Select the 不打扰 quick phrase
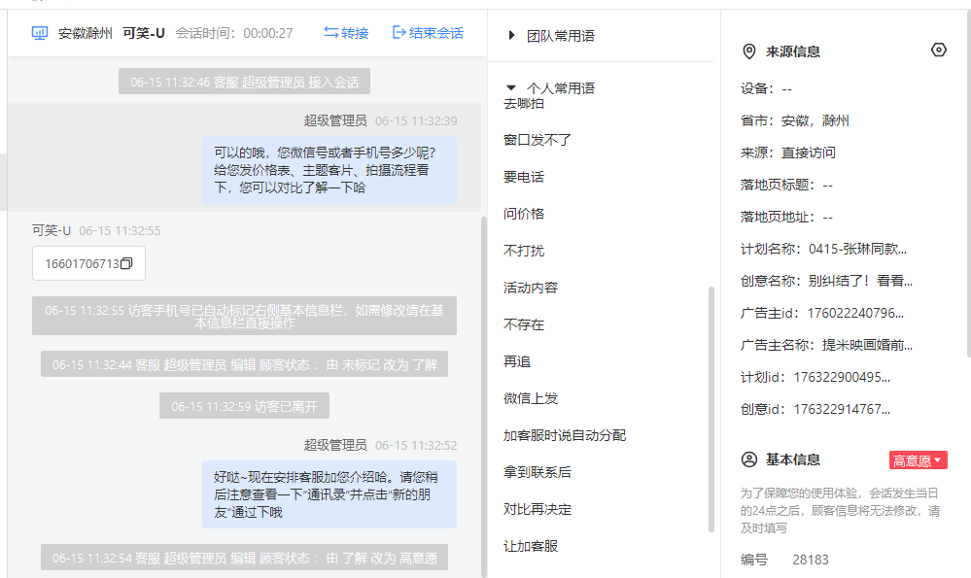 (x=524, y=251)
